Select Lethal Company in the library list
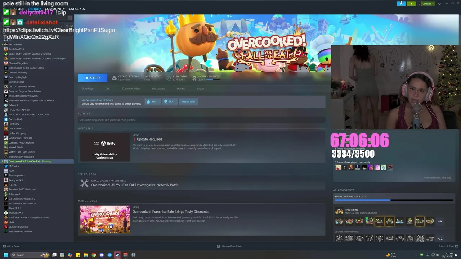Image resolution: width=461 pixels, height=259 pixels. pos(17,133)
